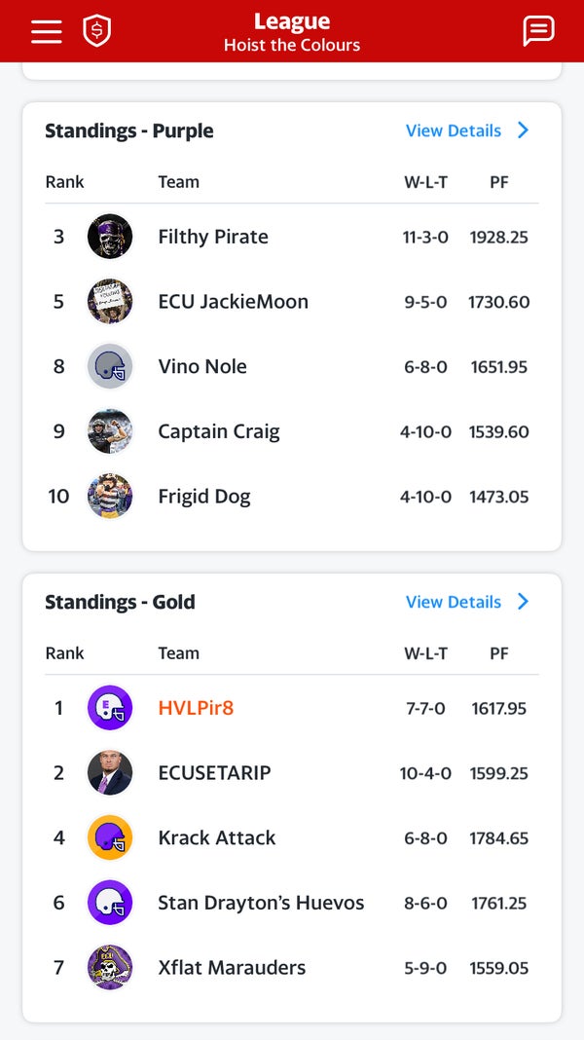The height and width of the screenshot is (1040, 584).
Task: Open View Details for Standings - Purple
Action: tap(453, 130)
